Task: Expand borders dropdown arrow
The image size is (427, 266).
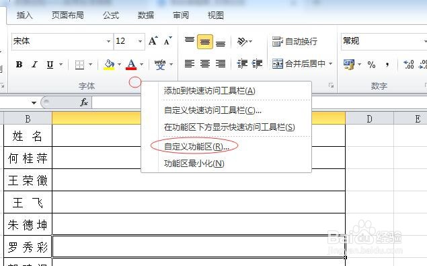Action: (x=90, y=65)
